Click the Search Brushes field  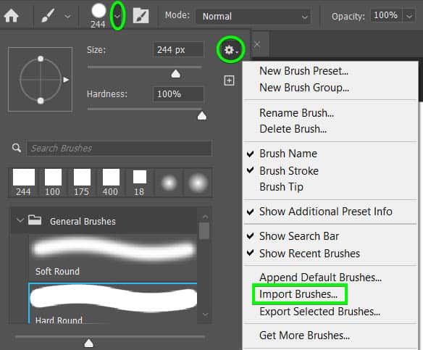pyautogui.click(x=119, y=148)
